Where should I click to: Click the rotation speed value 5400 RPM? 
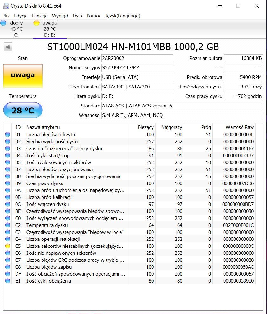click(243, 77)
